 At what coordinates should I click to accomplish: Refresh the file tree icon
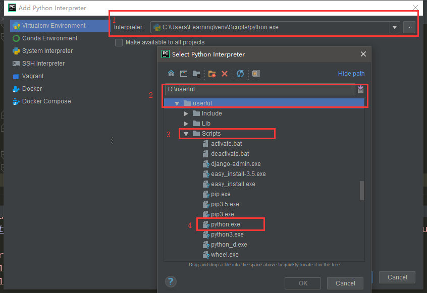pos(240,74)
